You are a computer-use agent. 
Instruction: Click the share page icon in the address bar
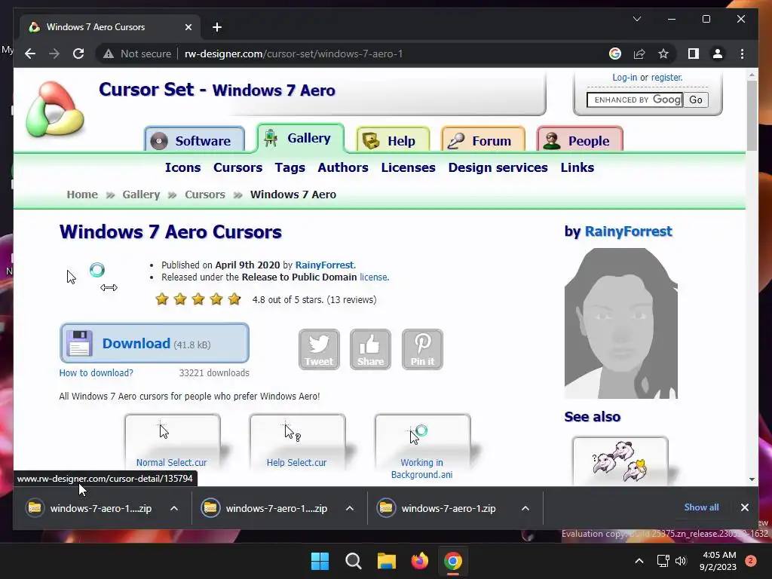pyautogui.click(x=639, y=54)
